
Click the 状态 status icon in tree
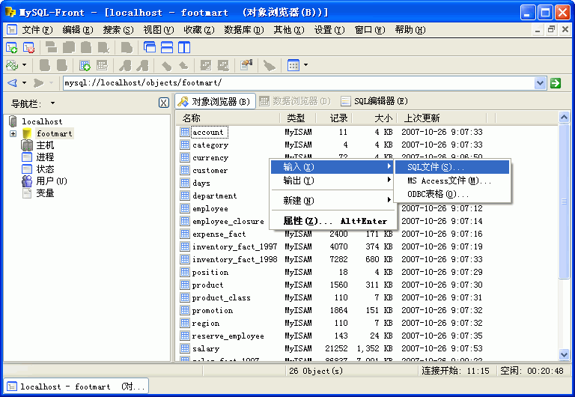tap(27, 169)
